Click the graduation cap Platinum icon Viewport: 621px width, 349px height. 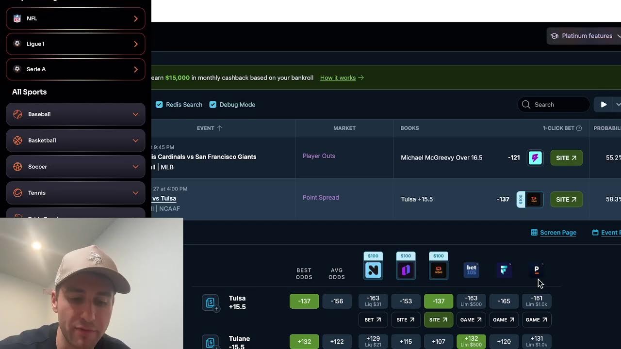555,36
